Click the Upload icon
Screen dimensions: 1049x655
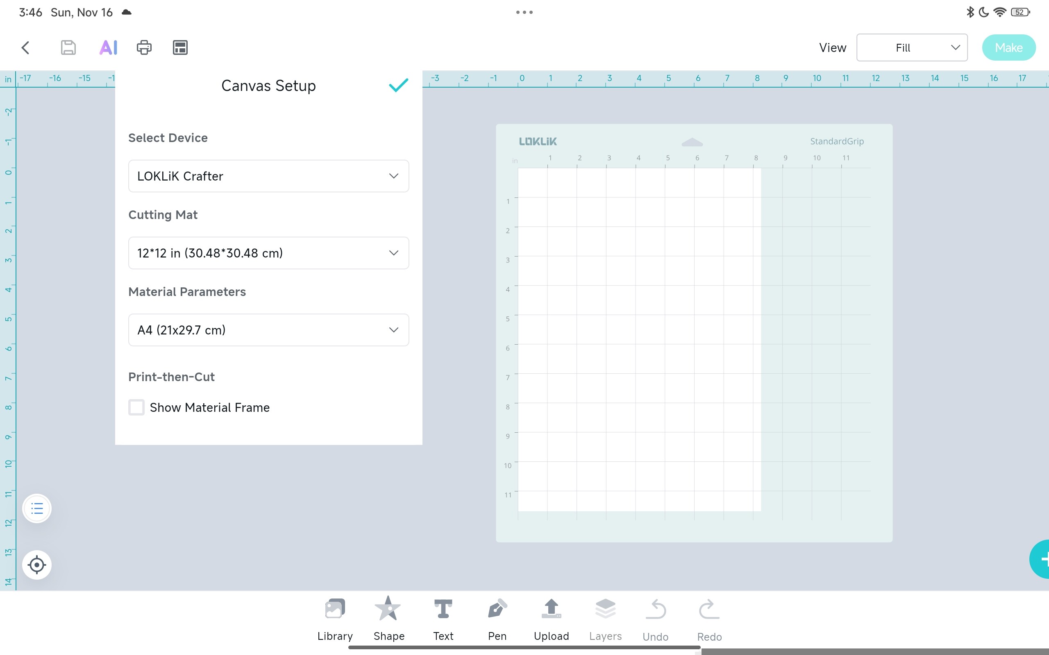coord(551,618)
